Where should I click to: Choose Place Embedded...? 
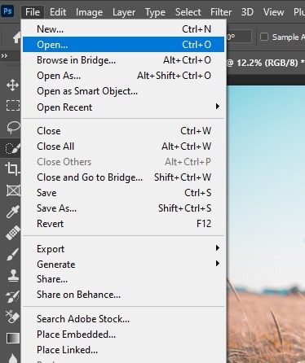pyautogui.click(x=123, y=335)
